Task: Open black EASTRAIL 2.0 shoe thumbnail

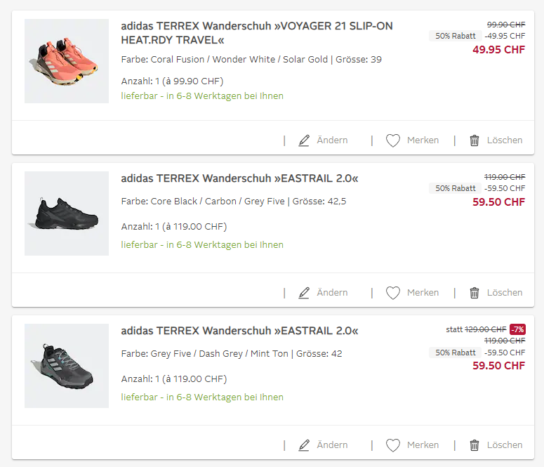Action: 67,213
